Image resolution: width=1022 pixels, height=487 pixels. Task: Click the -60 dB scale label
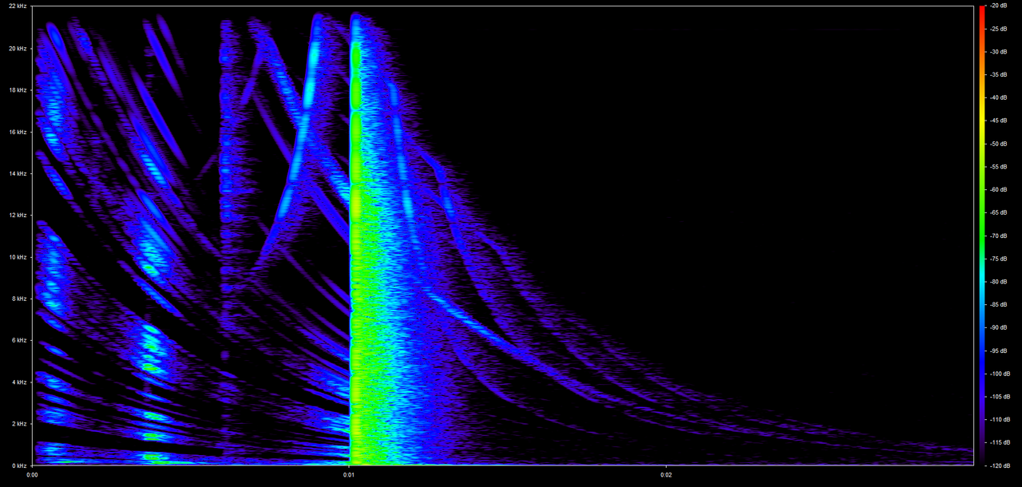tap(998, 190)
